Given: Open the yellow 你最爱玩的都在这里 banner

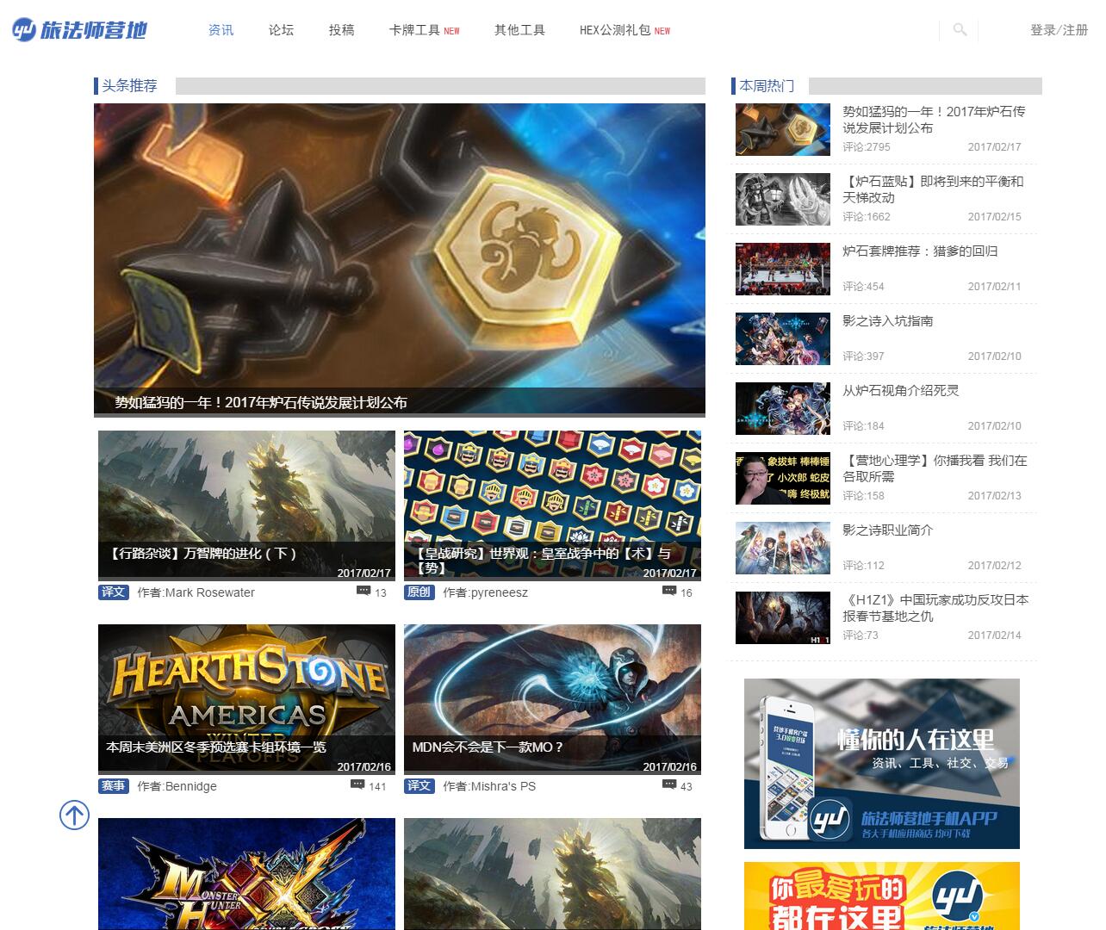Looking at the screenshot, I should pyautogui.click(x=882, y=896).
